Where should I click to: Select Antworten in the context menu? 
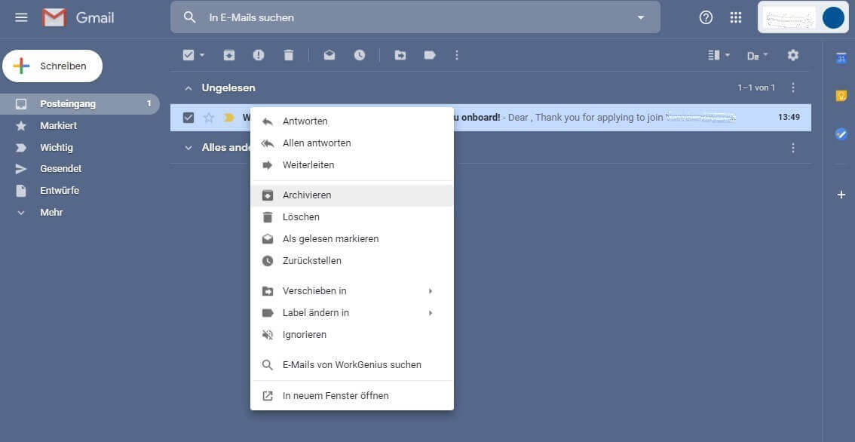click(351, 121)
